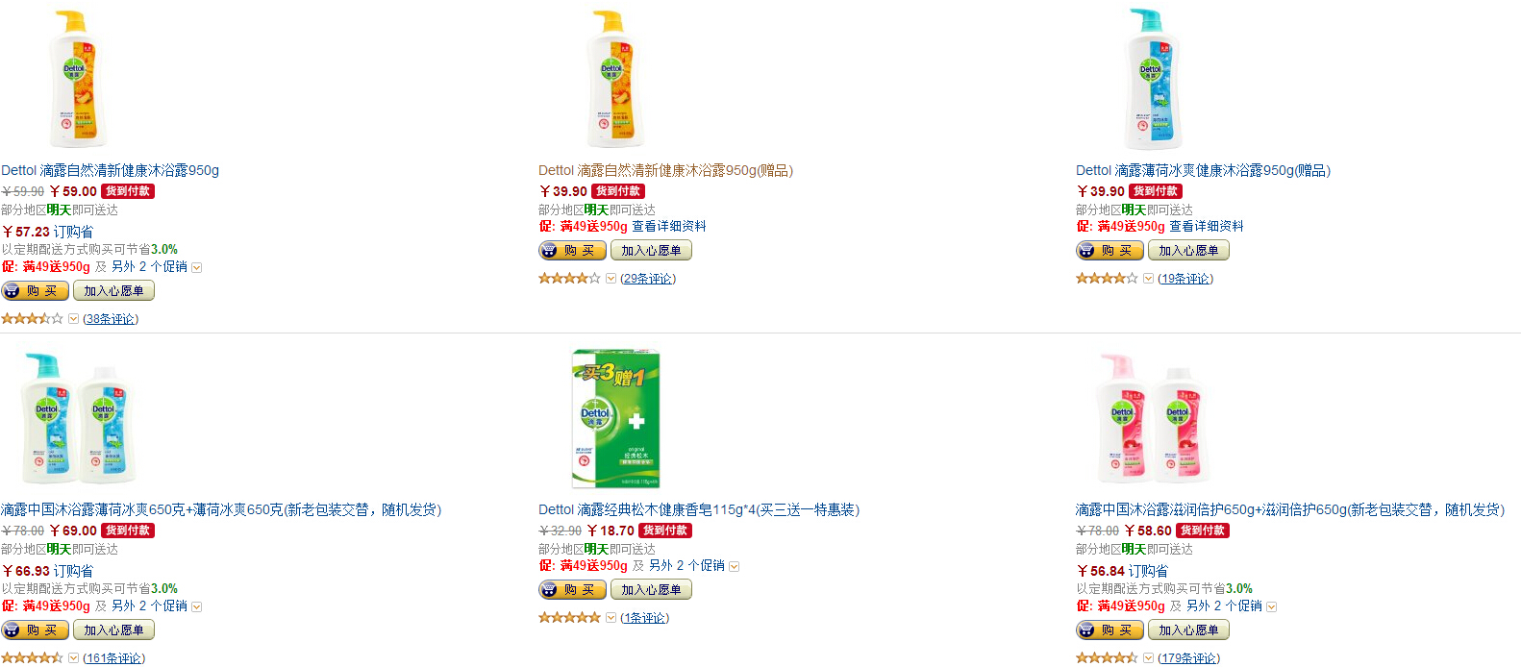Buy the Dettol 自然清新 950g gift item
Screen dimensions: 1521x667
click(572, 251)
